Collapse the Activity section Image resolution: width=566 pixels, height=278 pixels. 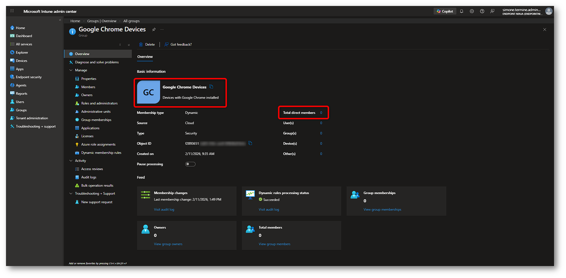click(x=71, y=161)
